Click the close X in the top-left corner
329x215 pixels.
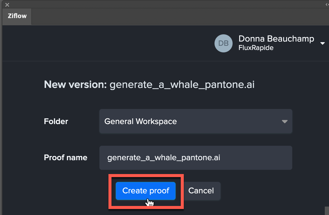pos(7,4)
